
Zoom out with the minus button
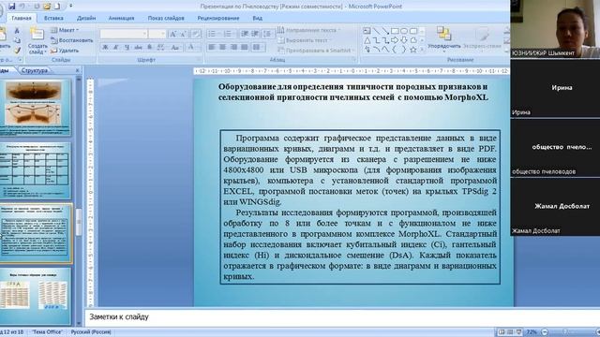[x=545, y=332]
